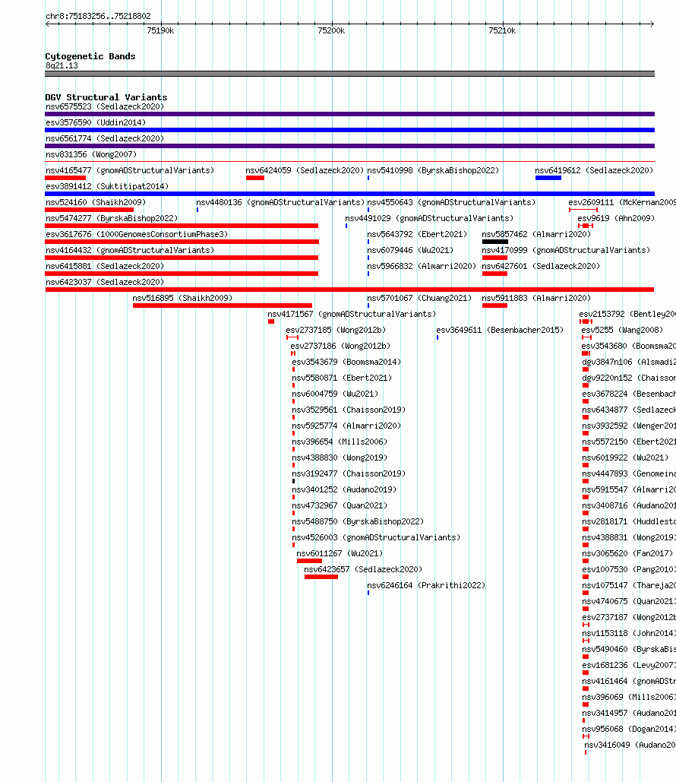This screenshot has width=676, height=782.
Task: Open variant nsv5643792 (Ebert2021)
Action: tap(417, 234)
